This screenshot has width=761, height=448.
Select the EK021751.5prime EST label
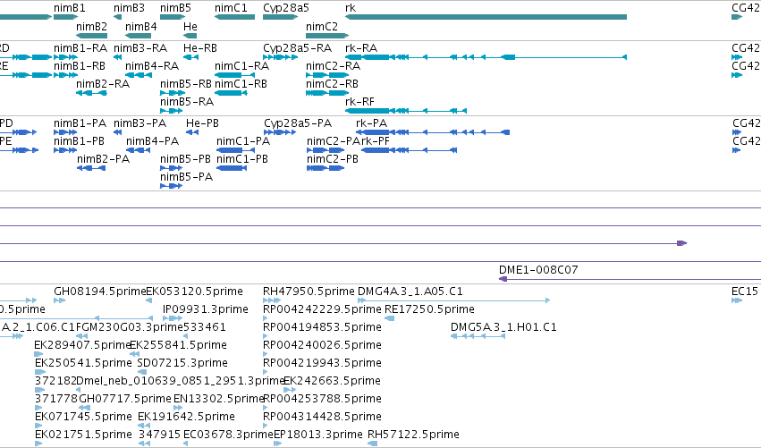[83, 435]
